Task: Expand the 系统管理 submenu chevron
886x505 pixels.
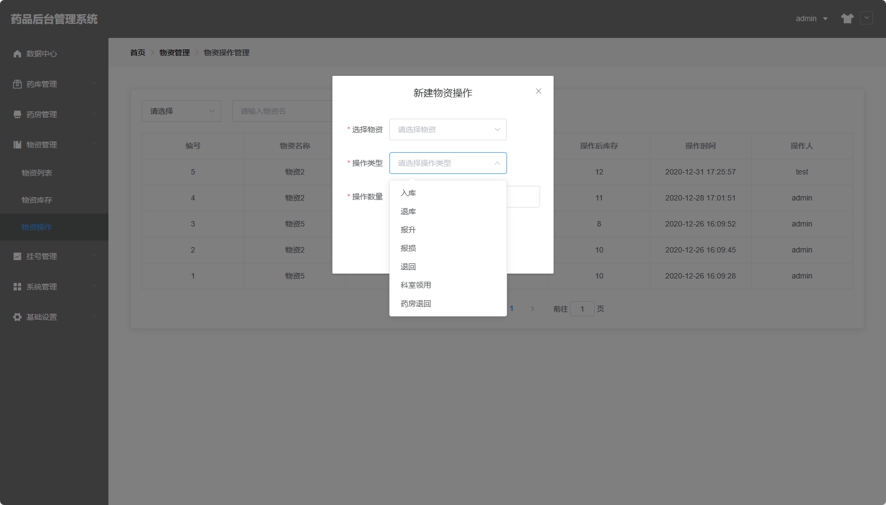Action: (95, 286)
